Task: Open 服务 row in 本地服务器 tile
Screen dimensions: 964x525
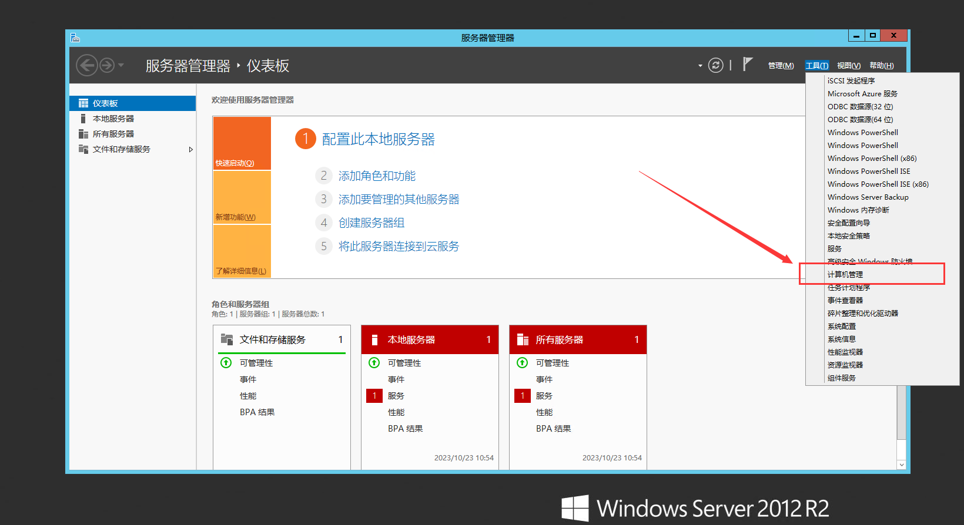Action: tap(396, 396)
